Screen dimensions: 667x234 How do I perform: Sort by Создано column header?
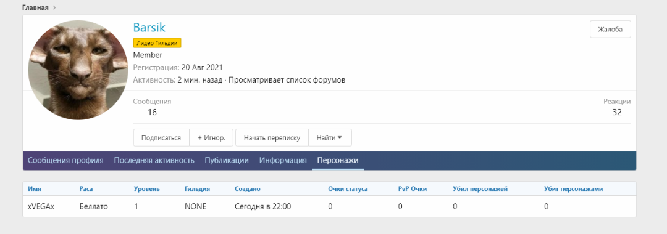(x=247, y=189)
